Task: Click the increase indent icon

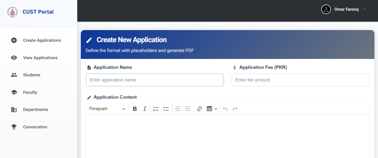Action: 188,109
